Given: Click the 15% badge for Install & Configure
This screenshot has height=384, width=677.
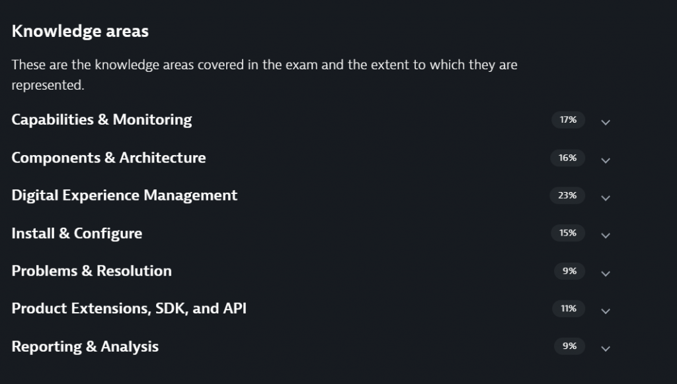Looking at the screenshot, I should [567, 233].
